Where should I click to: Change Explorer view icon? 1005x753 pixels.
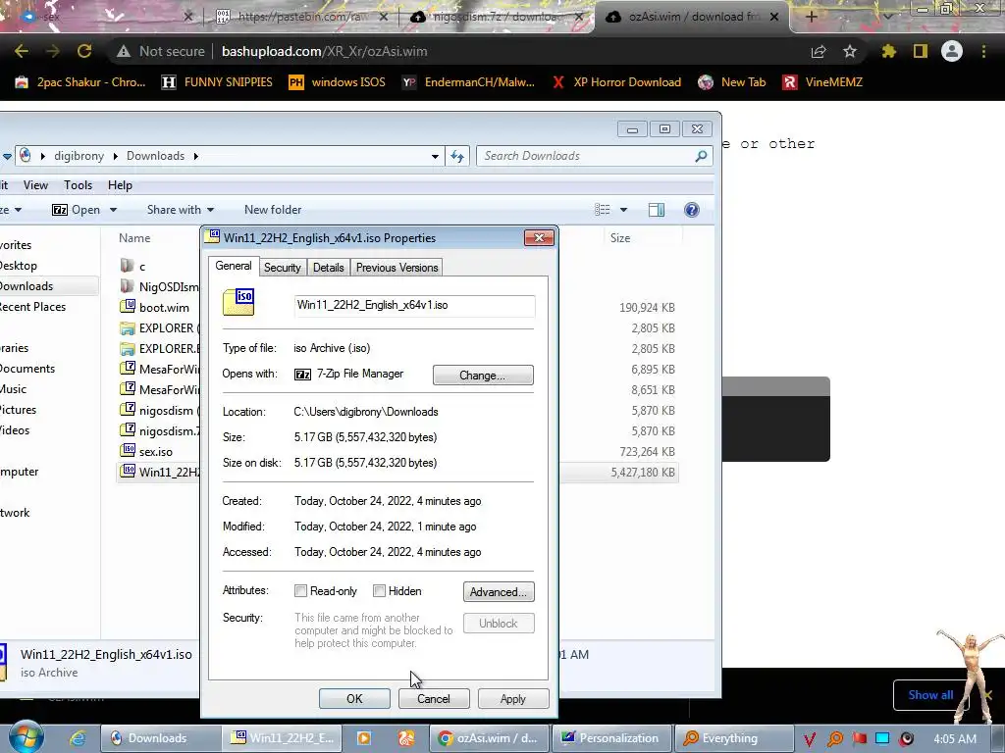pos(603,210)
